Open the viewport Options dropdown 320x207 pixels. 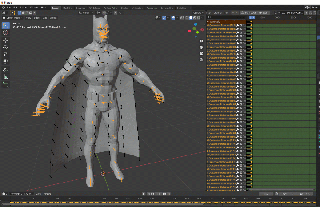pos(199,13)
